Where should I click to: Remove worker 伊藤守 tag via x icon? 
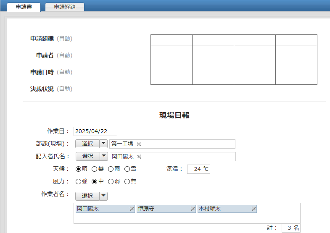click(x=193, y=209)
